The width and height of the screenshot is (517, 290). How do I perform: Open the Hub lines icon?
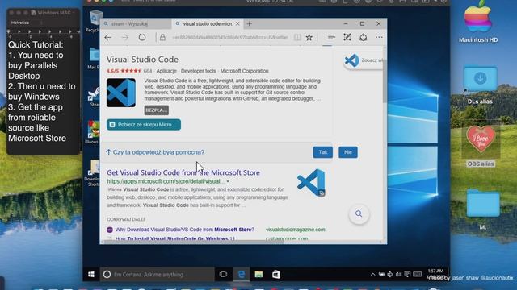point(331,38)
